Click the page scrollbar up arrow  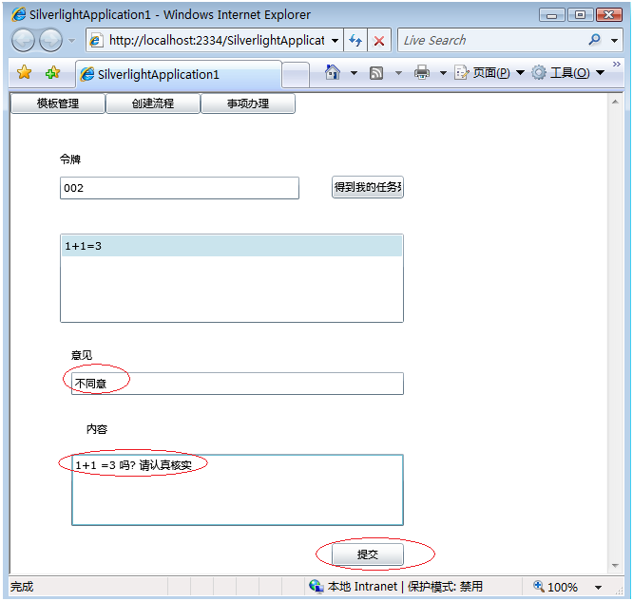615,102
